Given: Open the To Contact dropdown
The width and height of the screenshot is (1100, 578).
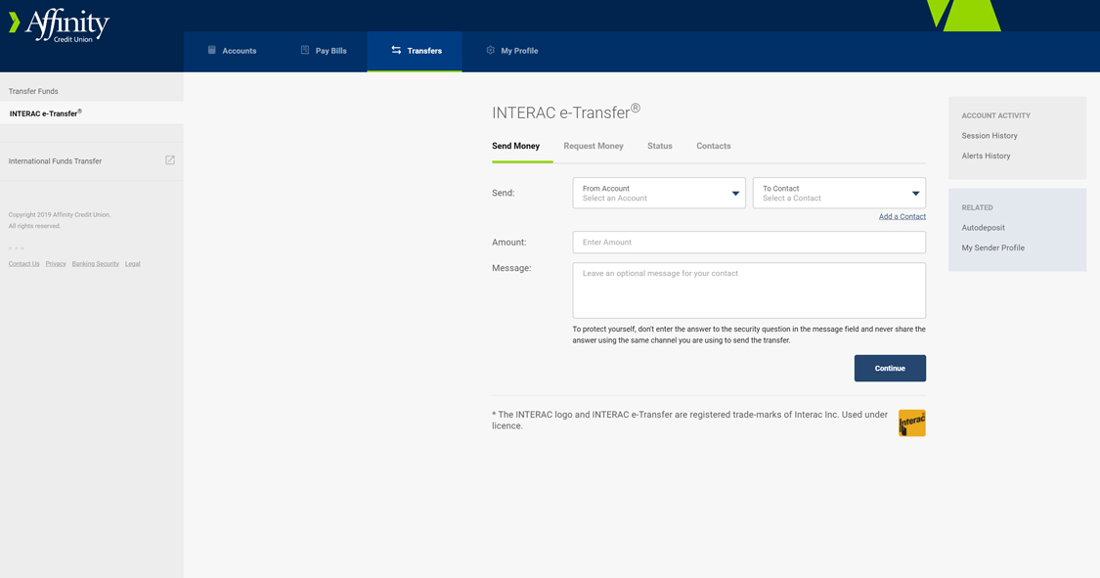Looking at the screenshot, I should coord(839,193).
